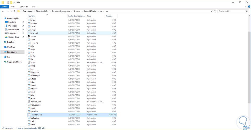Image resolution: width=251 pixels, height=130 pixels.
Task: Click the Grupo en el hogar icon
Action: [5, 62]
